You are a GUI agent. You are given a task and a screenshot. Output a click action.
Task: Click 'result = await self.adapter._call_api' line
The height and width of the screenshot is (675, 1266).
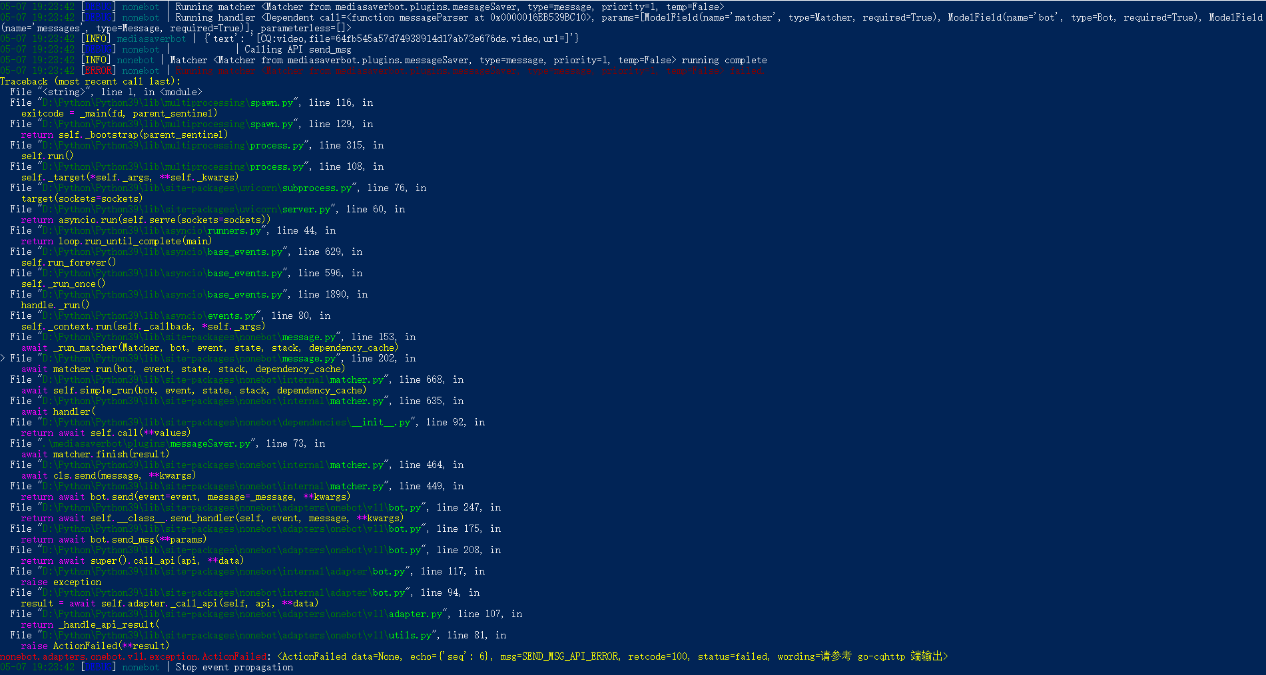click(x=170, y=603)
